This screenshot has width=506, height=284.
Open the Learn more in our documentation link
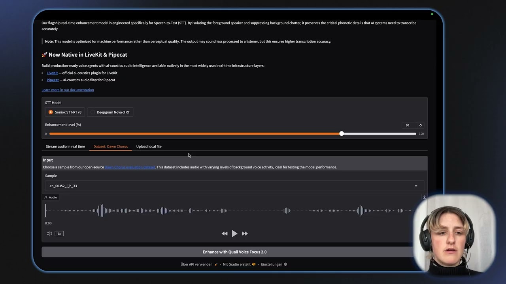(68, 90)
